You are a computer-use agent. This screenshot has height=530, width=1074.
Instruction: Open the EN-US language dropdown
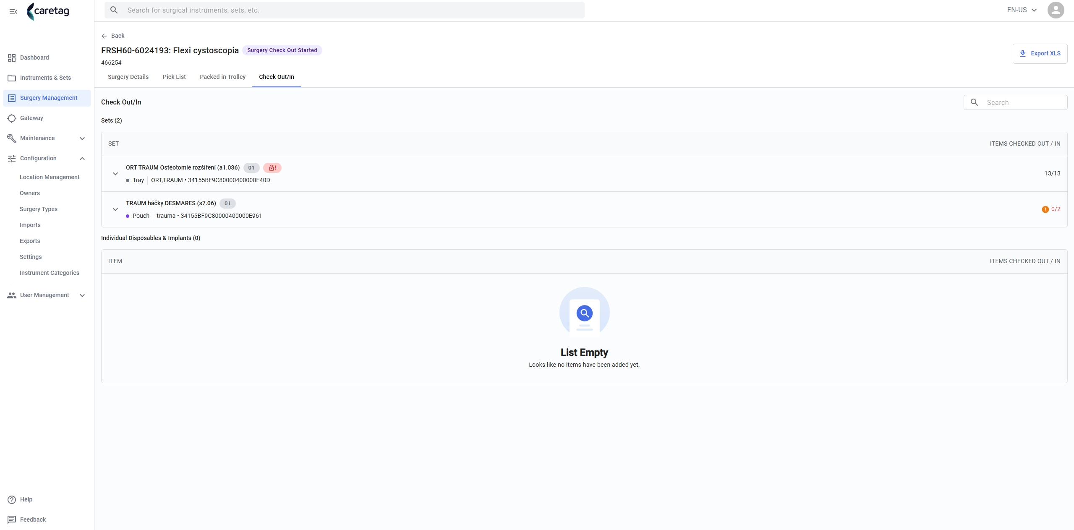point(1022,10)
